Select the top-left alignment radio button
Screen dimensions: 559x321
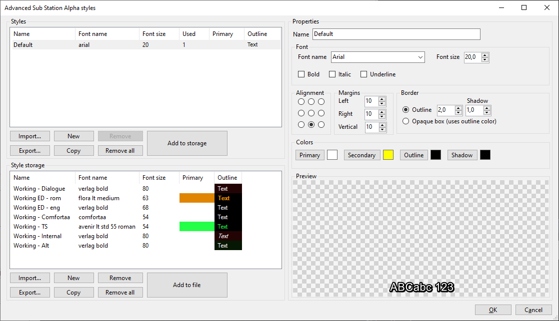point(301,101)
